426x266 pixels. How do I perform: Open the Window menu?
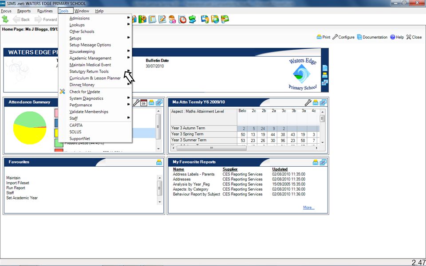tap(82, 11)
